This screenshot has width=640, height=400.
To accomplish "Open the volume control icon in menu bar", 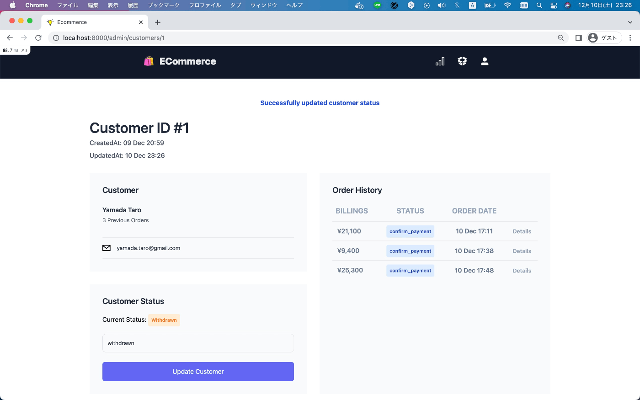I will 441,5.
